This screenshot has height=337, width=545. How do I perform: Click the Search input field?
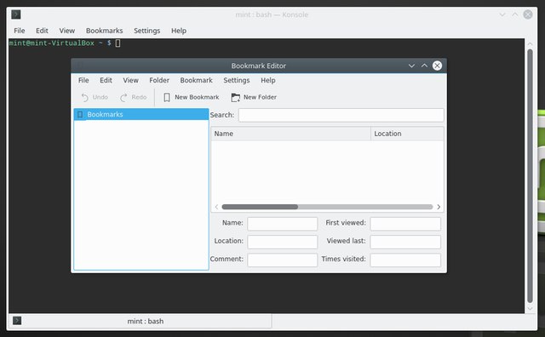pyautogui.click(x=341, y=115)
